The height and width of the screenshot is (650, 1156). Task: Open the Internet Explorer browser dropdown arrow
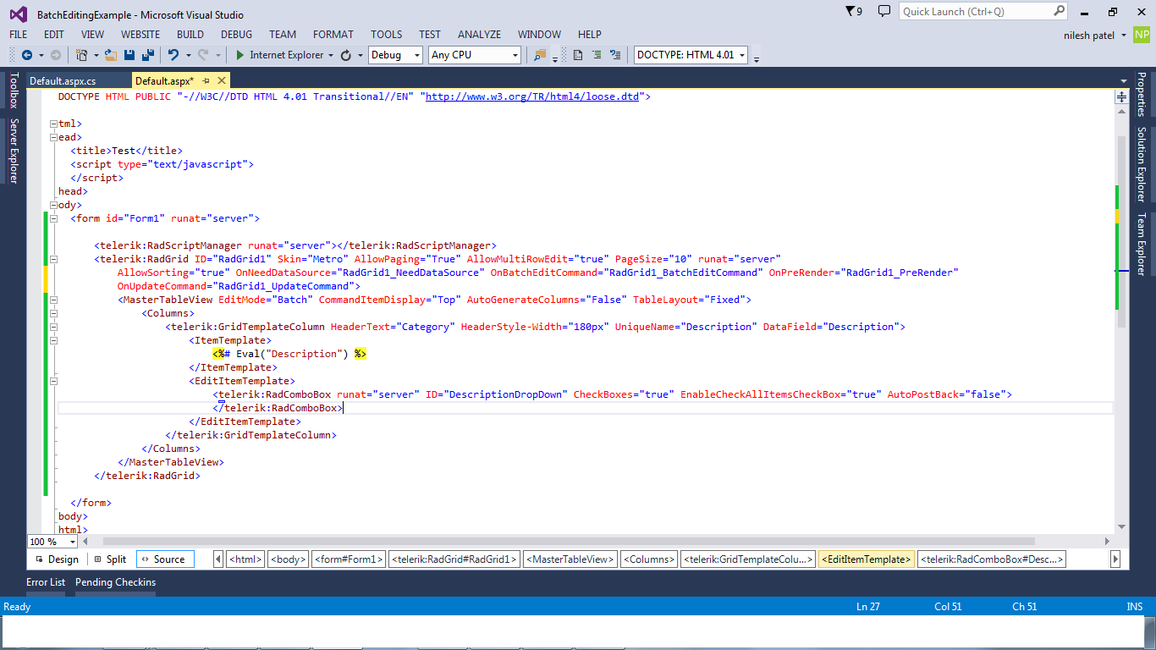tap(331, 55)
